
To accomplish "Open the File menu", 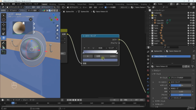I will point(7,4).
